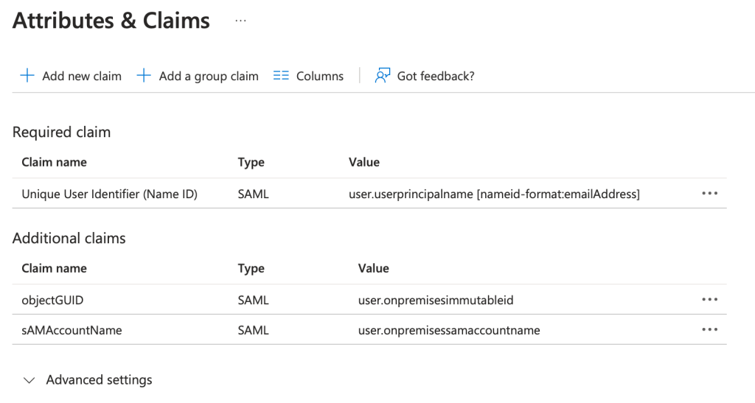Choose Add a group claim command

point(209,76)
